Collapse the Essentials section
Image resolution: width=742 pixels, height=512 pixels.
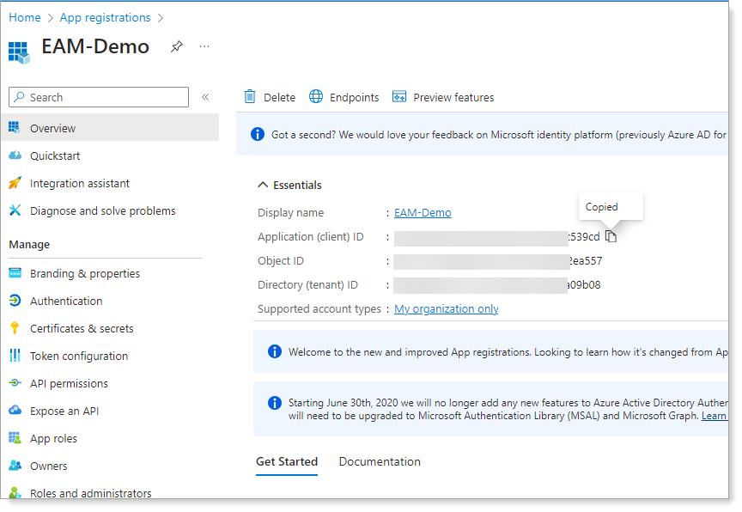point(263,185)
